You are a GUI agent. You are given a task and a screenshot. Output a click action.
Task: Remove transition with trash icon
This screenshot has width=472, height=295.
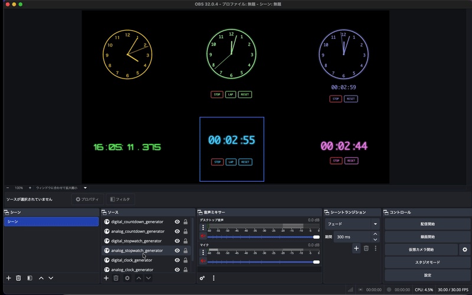click(x=366, y=248)
